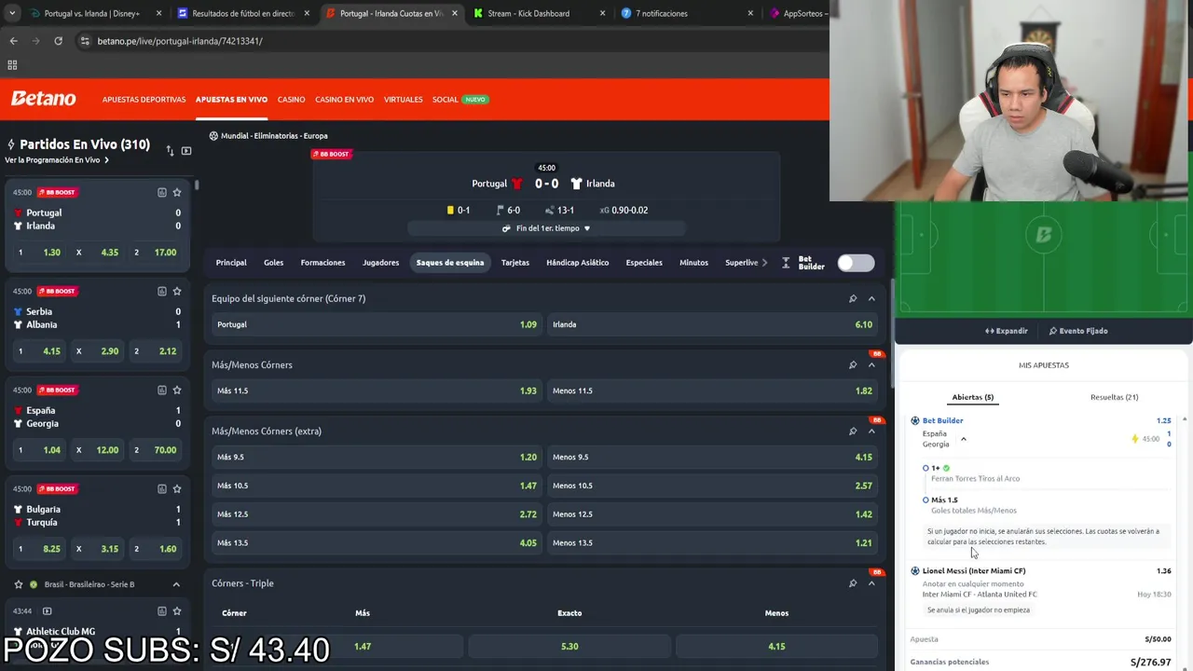Open the Social Nuevo menu item
Viewport: 1193px width, 671px height.
[x=460, y=100]
